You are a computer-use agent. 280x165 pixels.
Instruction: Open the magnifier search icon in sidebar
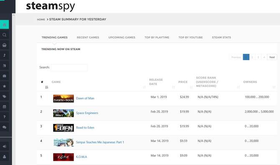(5, 35)
